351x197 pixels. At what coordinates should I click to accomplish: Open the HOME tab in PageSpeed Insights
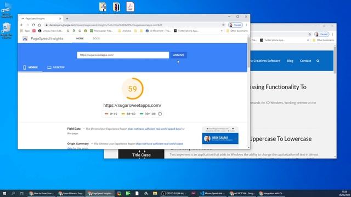click(80, 38)
